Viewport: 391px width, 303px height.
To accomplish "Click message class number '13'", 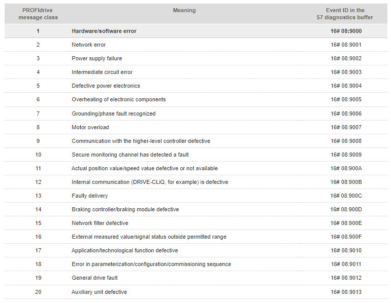I will [x=38, y=196].
